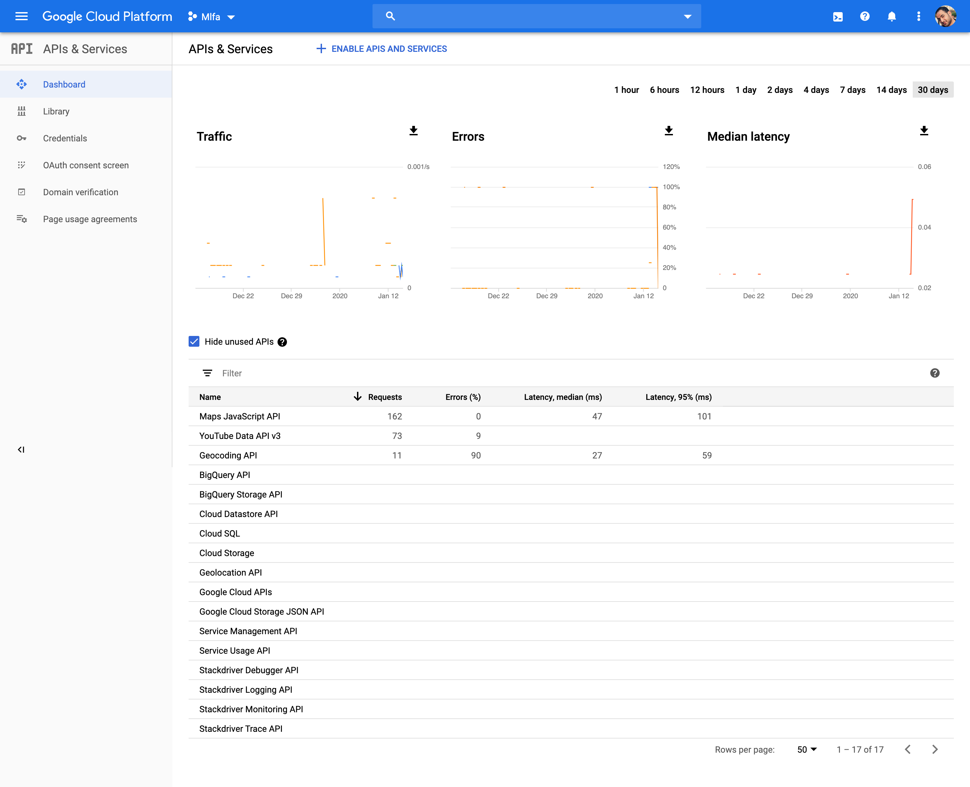The width and height of the screenshot is (970, 787).
Task: Download the Errors chart data
Action: pyautogui.click(x=669, y=131)
